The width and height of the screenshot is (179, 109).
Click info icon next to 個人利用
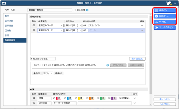coord(87,10)
